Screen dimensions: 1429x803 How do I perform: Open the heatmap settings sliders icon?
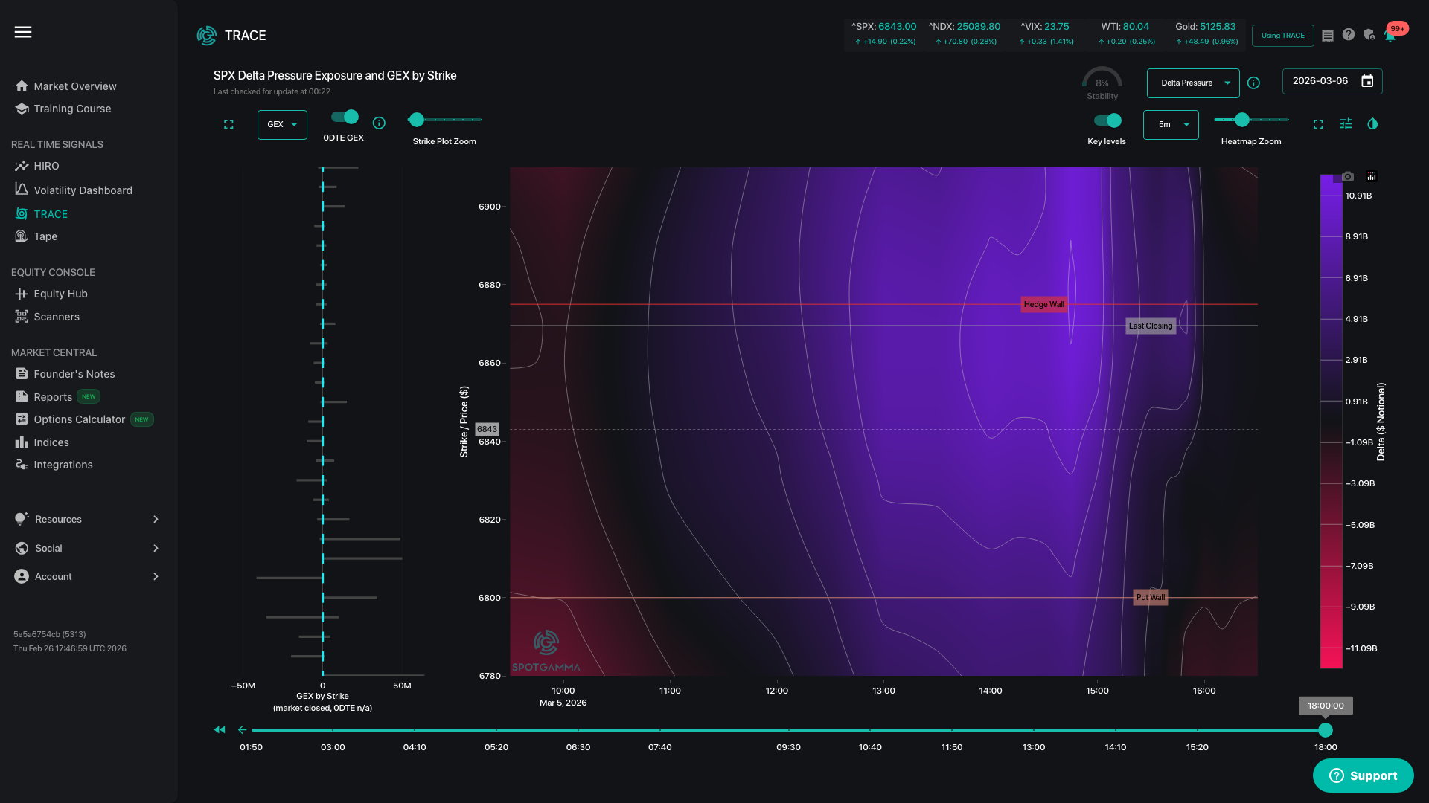1346,124
